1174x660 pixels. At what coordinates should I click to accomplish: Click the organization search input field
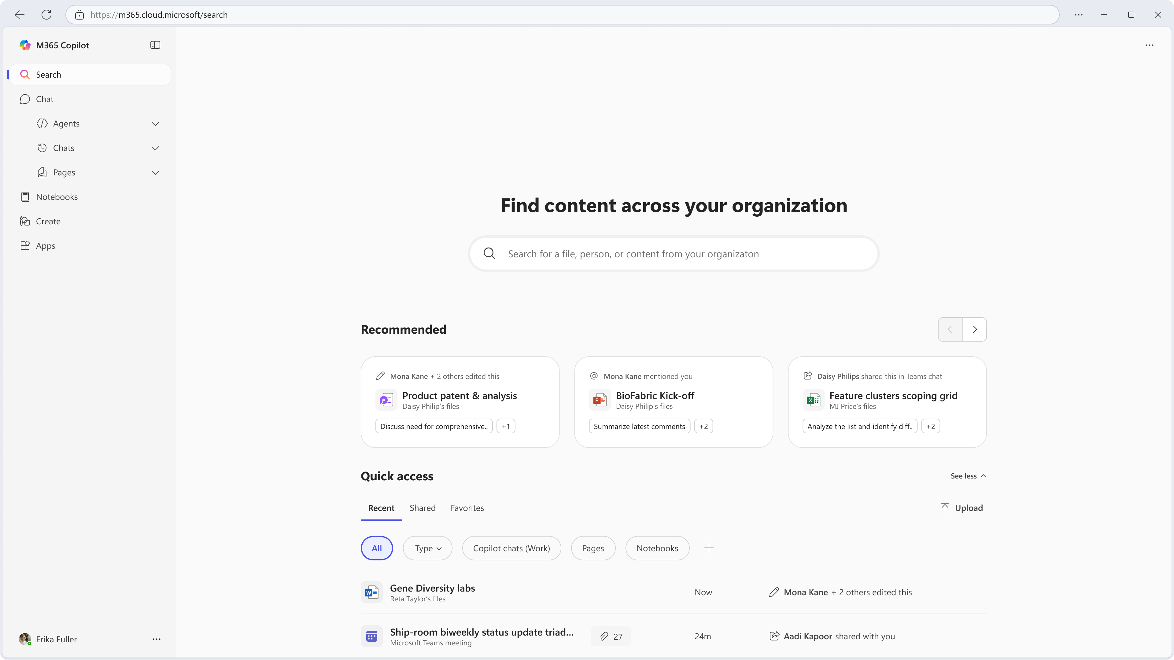(674, 254)
